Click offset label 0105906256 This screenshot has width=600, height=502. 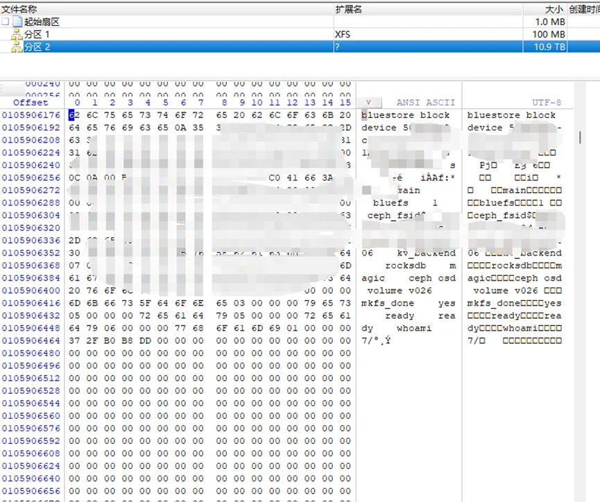click(x=31, y=178)
